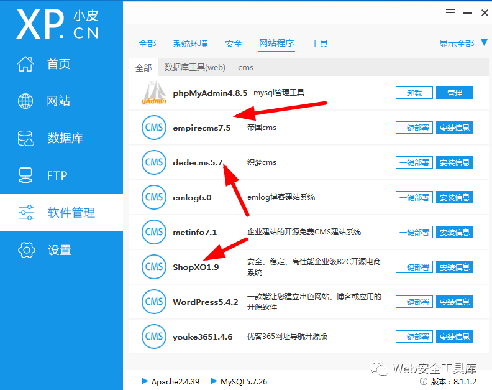
Task: Click 安装信息 for empirecms7.5
Action: [x=455, y=128]
